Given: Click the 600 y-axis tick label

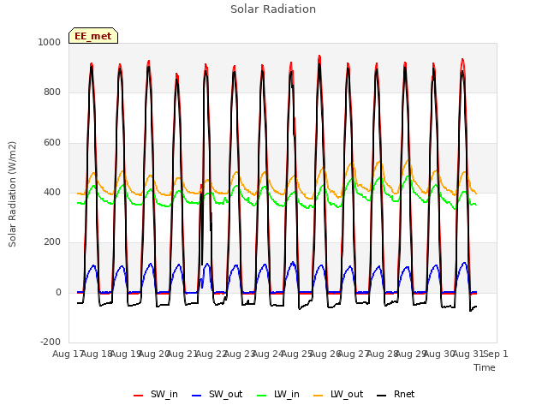Looking at the screenshot, I should [52, 143].
